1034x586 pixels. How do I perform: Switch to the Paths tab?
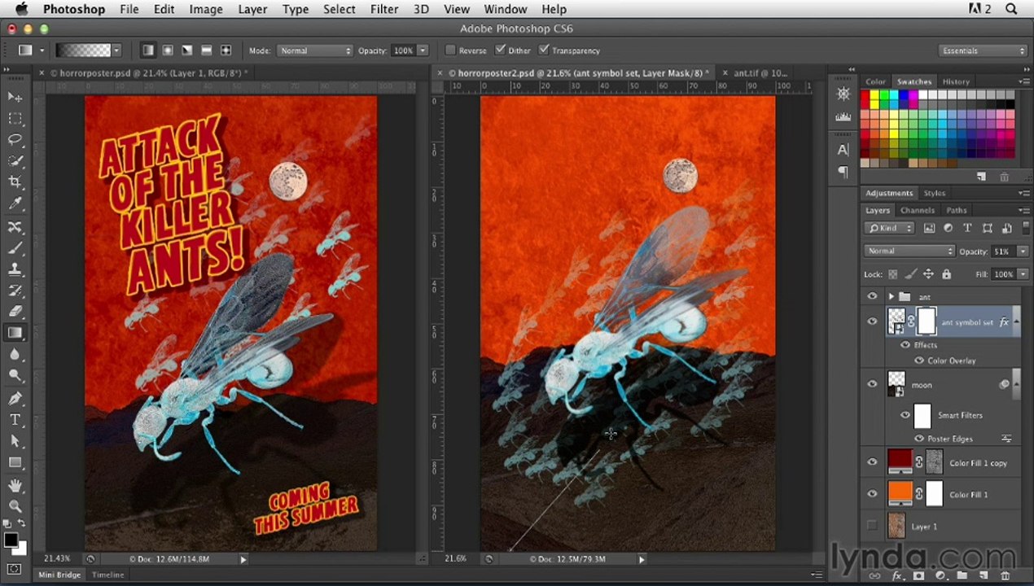[x=957, y=210]
